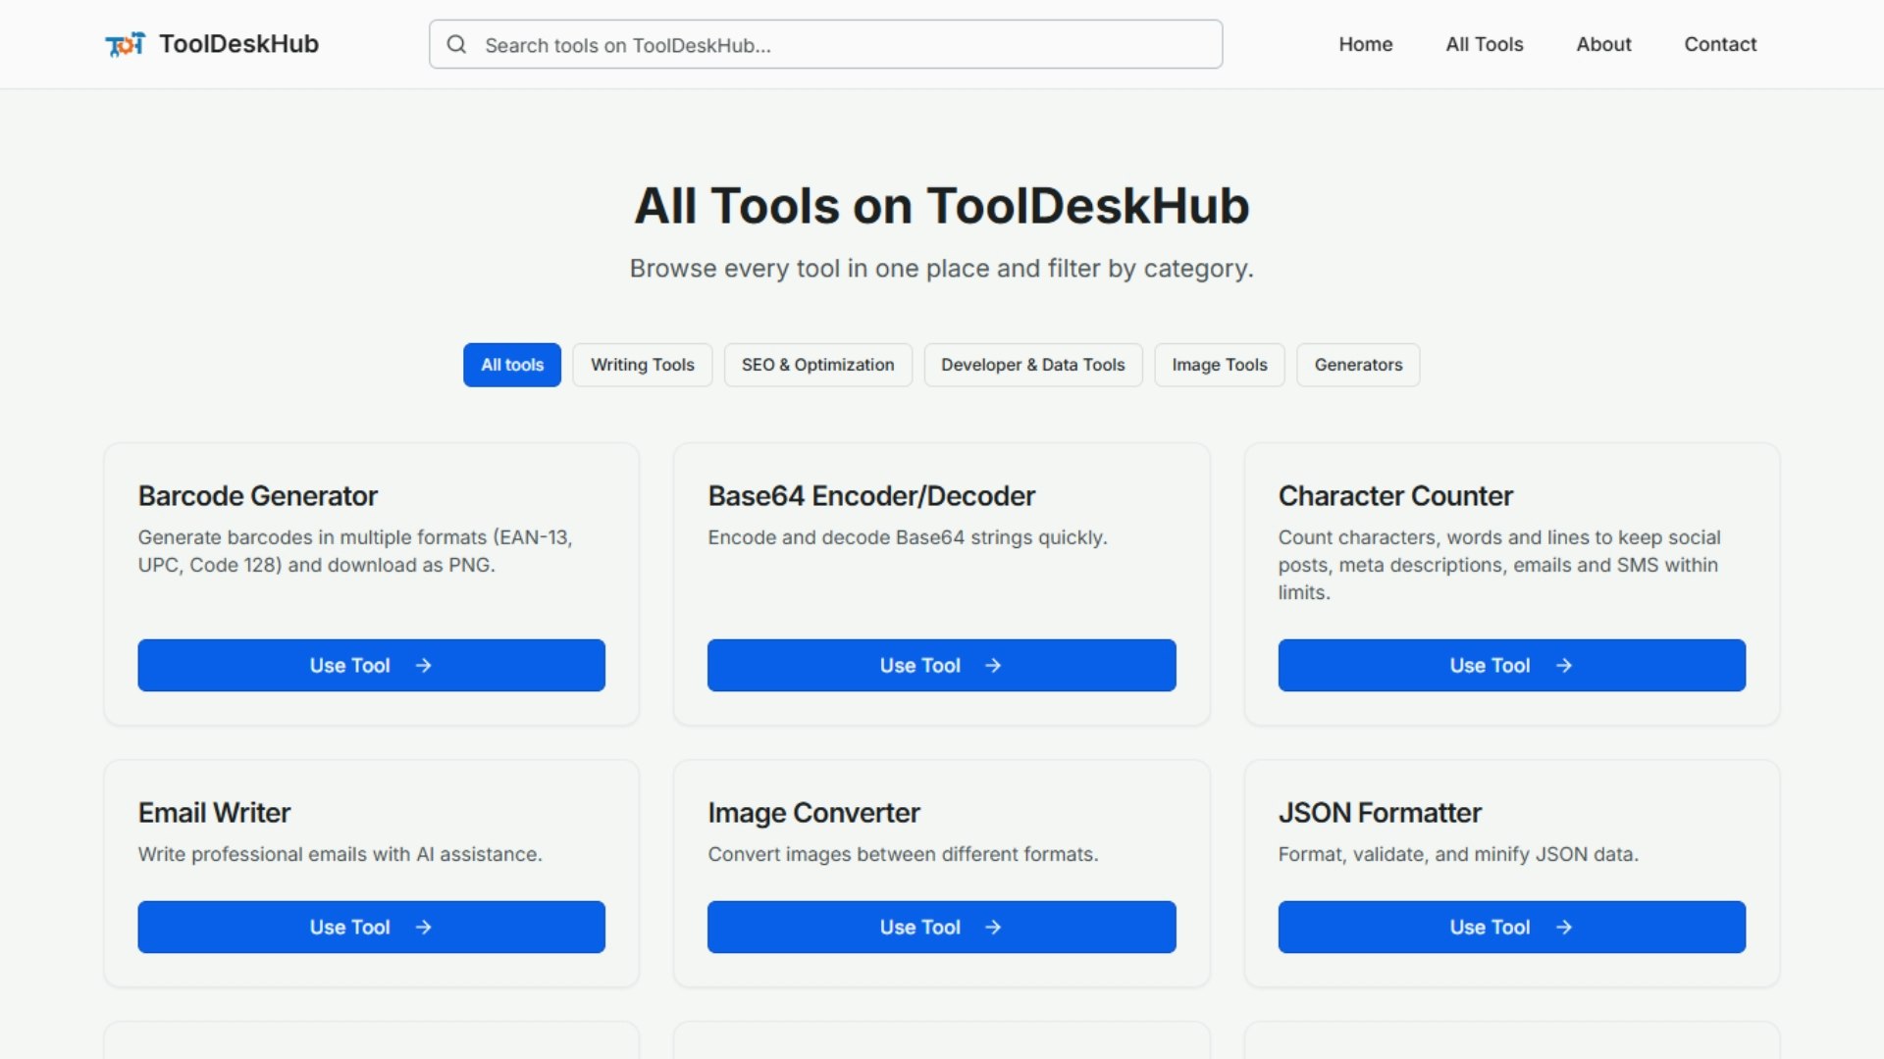The width and height of the screenshot is (1884, 1059).
Task: Select the SEO & Optimization filter
Action: (x=817, y=365)
